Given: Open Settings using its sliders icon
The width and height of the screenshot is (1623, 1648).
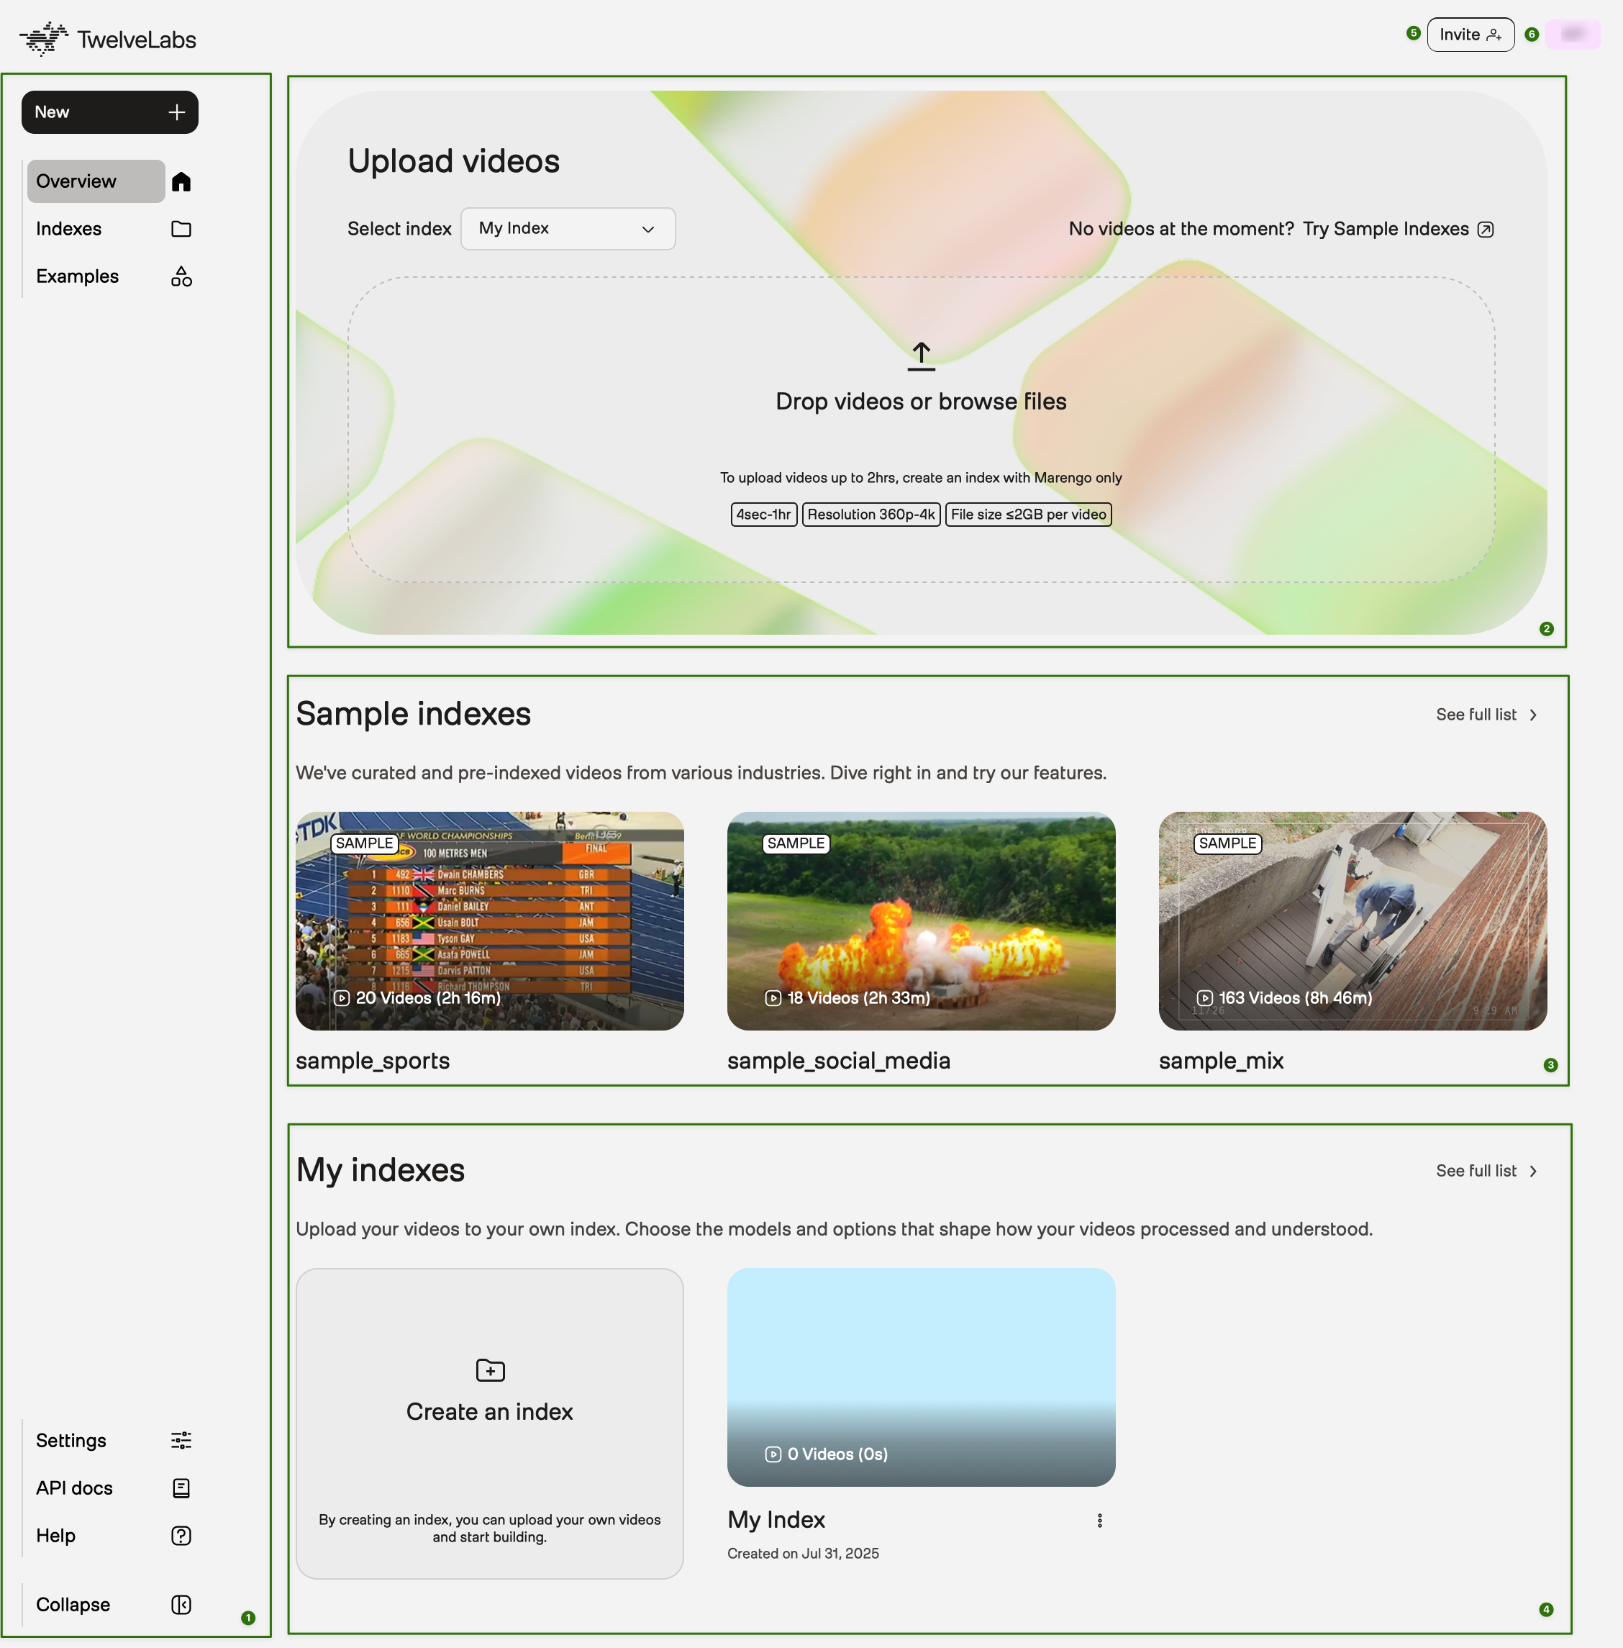Looking at the screenshot, I should pyautogui.click(x=181, y=1440).
